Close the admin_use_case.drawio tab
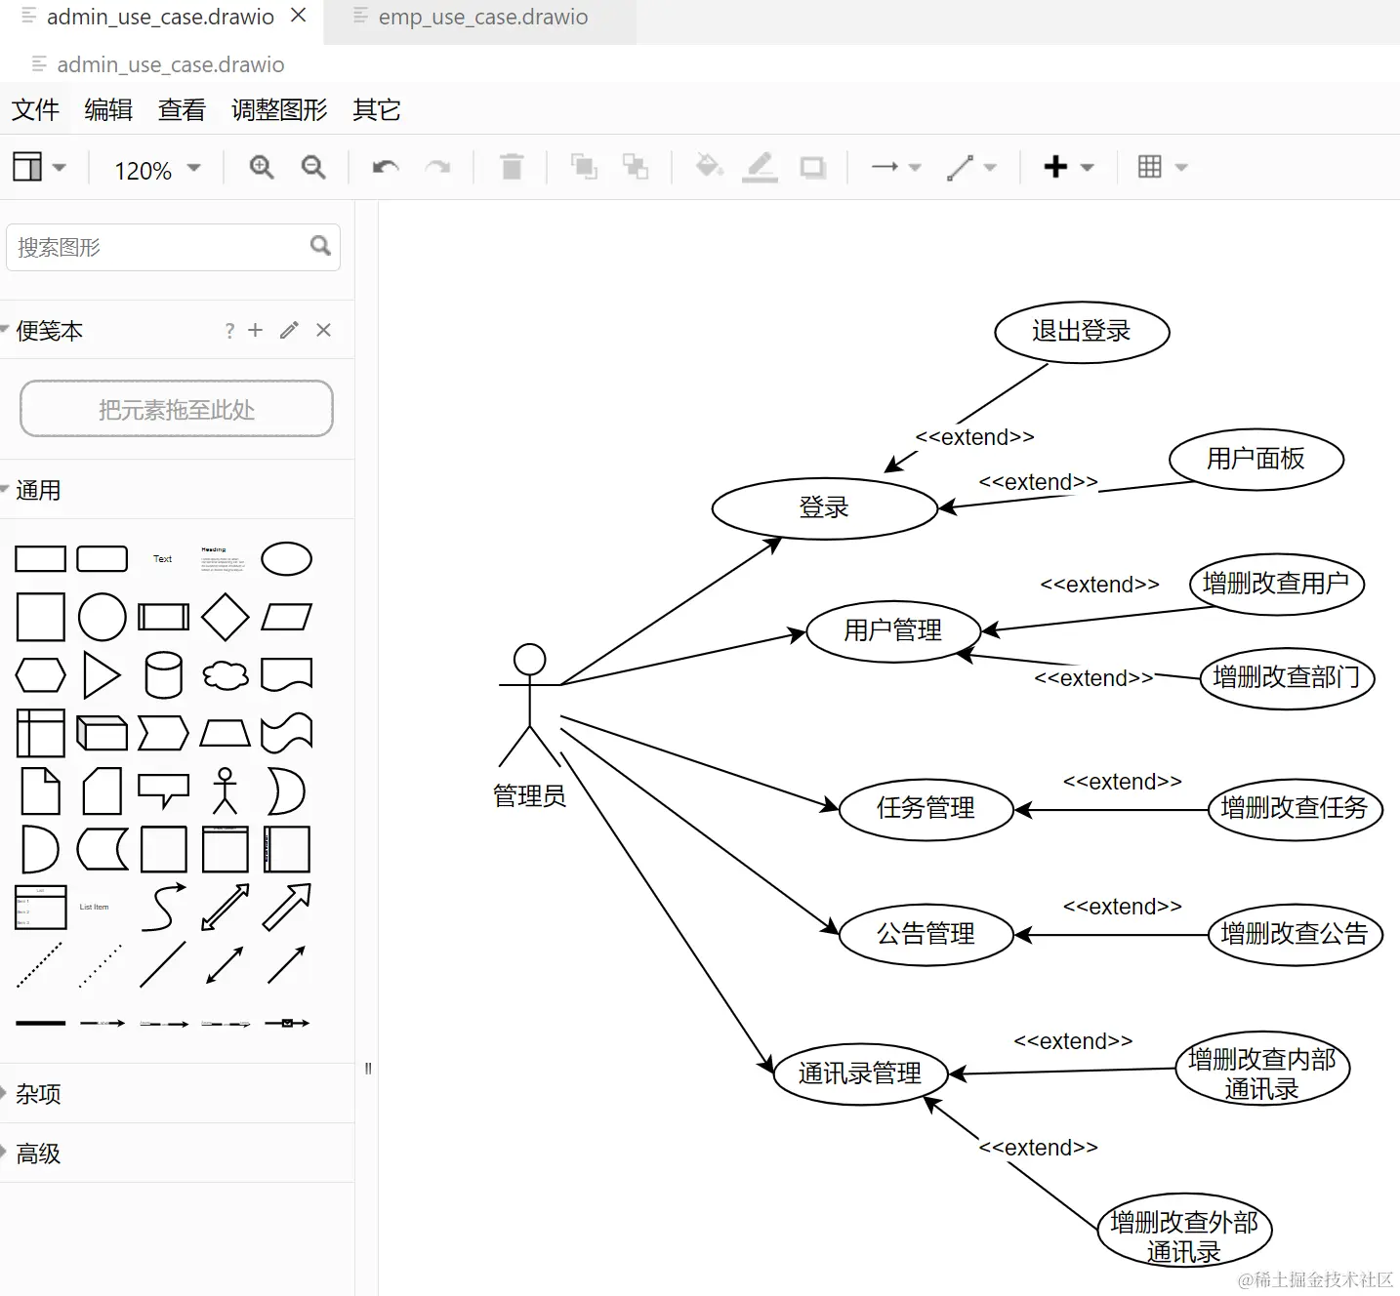This screenshot has width=1400, height=1296. point(299,16)
